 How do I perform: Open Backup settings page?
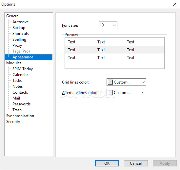tap(19, 28)
